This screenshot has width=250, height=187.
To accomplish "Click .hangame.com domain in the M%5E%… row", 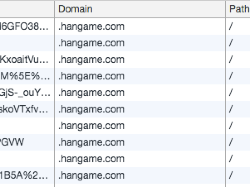I will [91, 76].
